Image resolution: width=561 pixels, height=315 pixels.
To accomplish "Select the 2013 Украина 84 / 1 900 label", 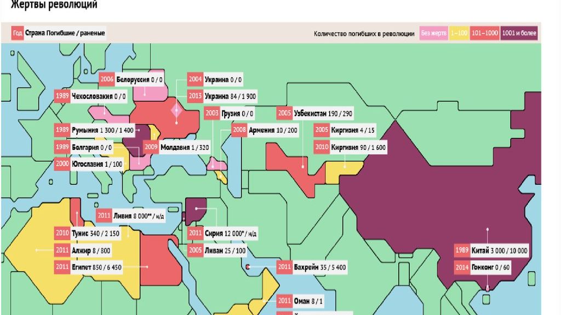I will pyautogui.click(x=222, y=96).
